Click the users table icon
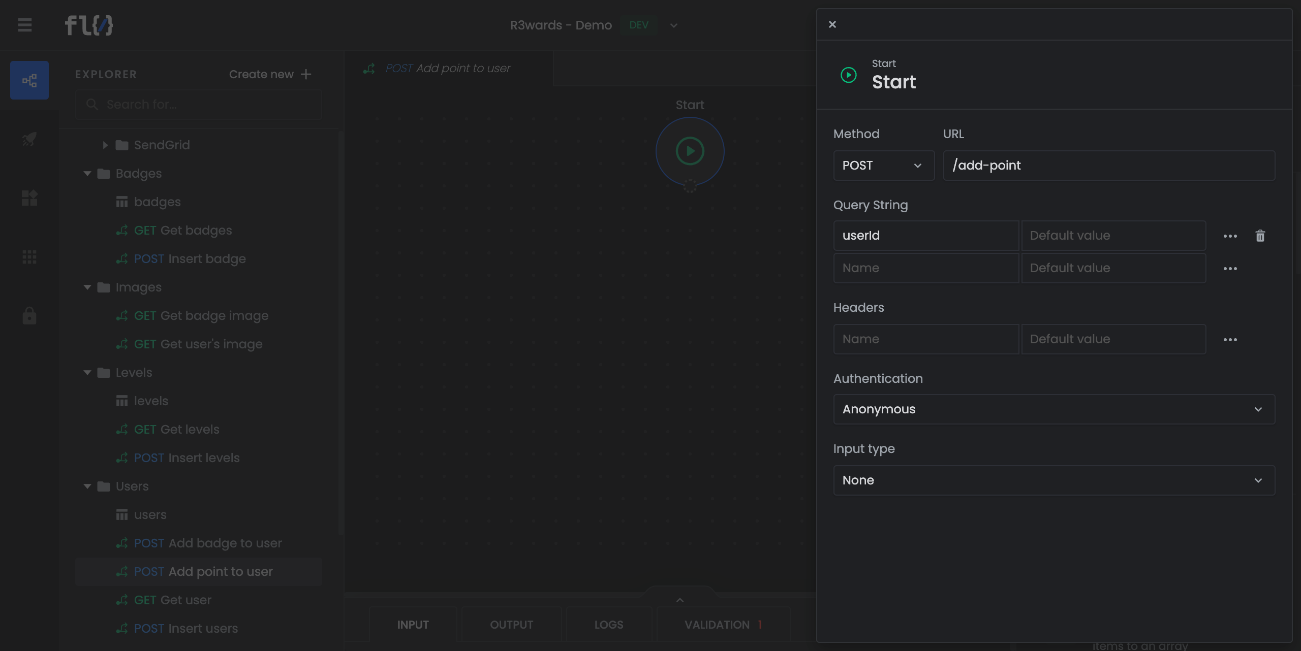 point(122,515)
